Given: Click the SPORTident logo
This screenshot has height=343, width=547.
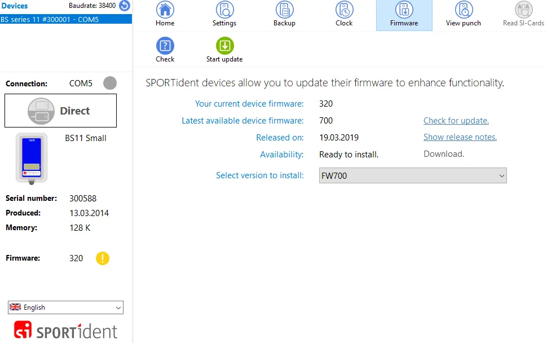Looking at the screenshot, I should [x=65, y=331].
